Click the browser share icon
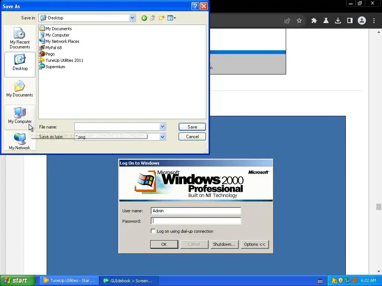 [x=287, y=21]
